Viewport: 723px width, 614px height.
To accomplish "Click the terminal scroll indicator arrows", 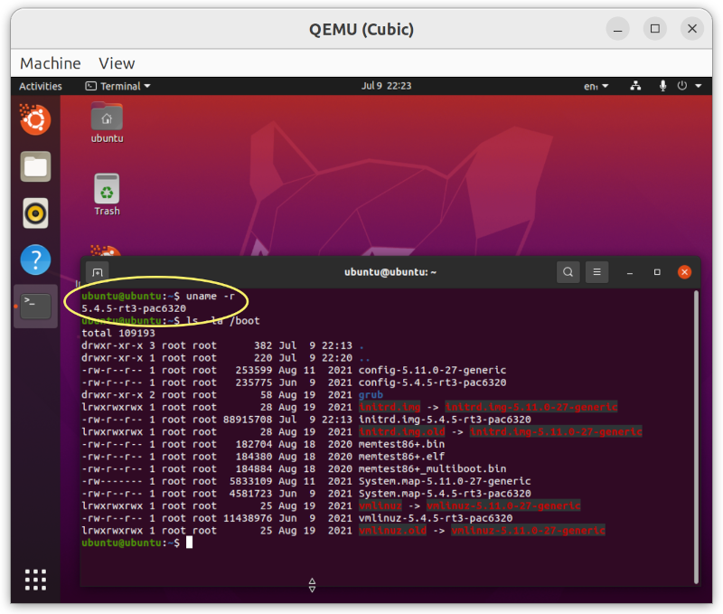I will tap(312, 585).
